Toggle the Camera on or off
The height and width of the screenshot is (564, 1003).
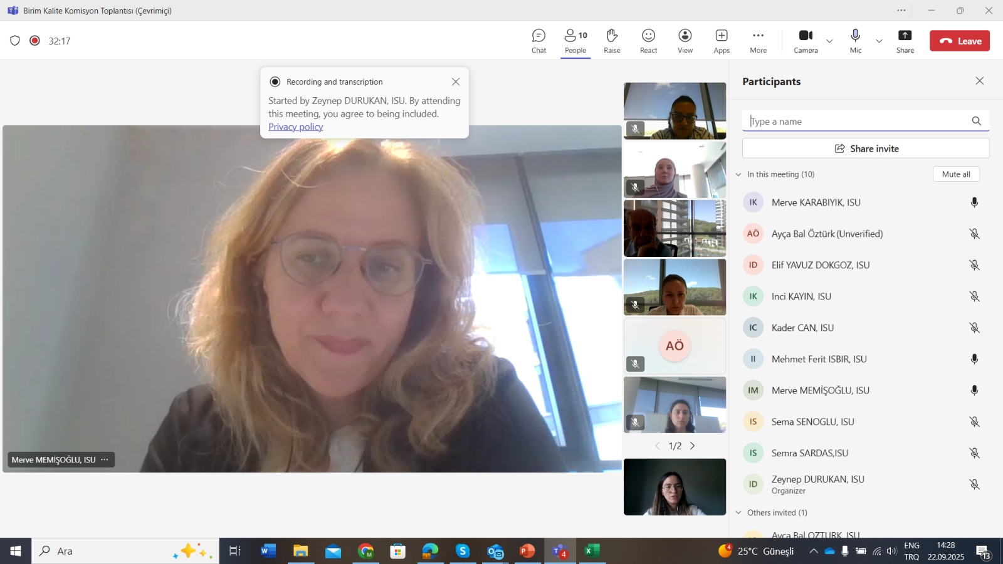[x=806, y=41]
